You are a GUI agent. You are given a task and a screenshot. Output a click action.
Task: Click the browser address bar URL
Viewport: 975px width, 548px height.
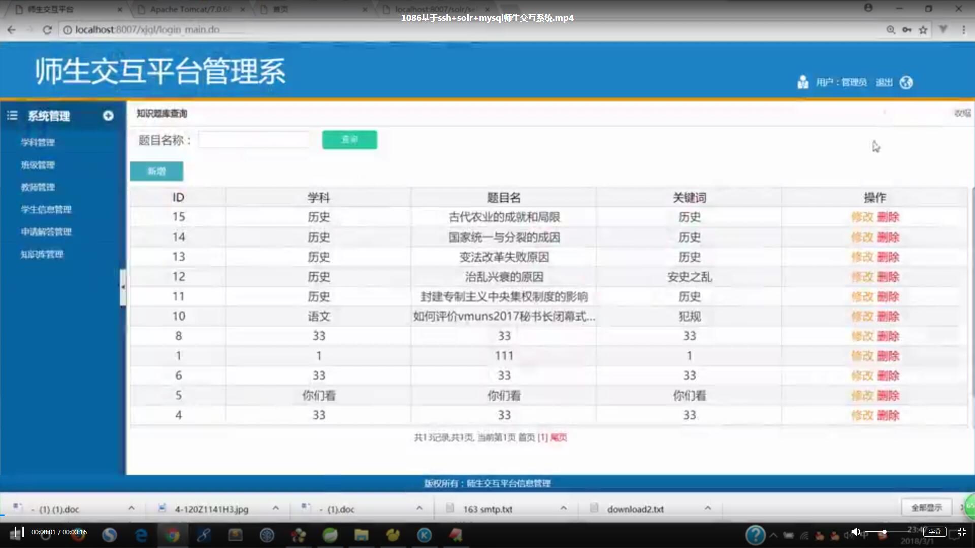click(x=147, y=30)
